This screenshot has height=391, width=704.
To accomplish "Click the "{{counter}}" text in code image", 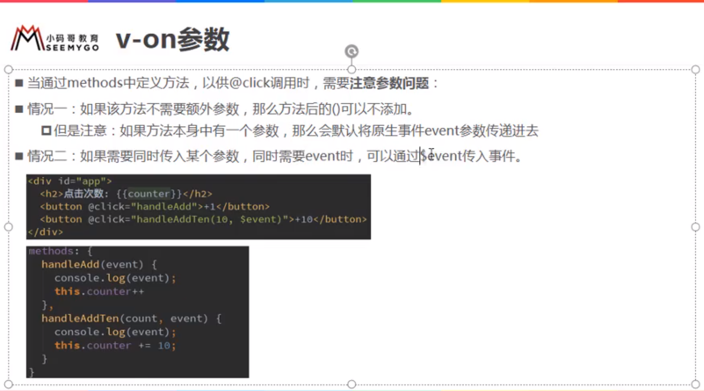I will pos(149,194).
